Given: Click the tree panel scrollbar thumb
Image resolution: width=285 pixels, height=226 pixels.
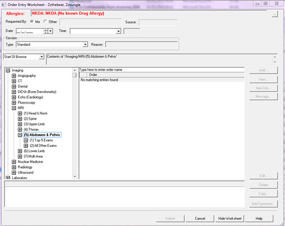Looking at the screenshot, I should click(x=75, y=75).
